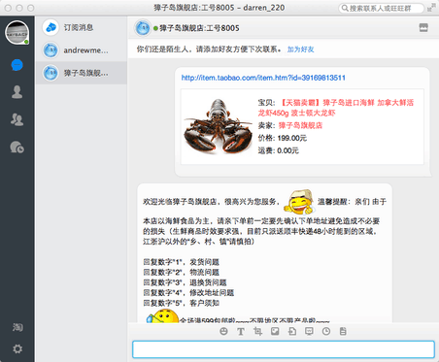Open the red product title 天猫卖霸 link

click(x=336, y=108)
